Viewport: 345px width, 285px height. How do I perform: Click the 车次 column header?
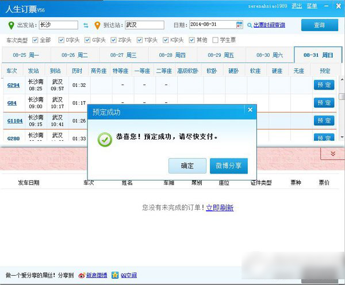coord(12,71)
